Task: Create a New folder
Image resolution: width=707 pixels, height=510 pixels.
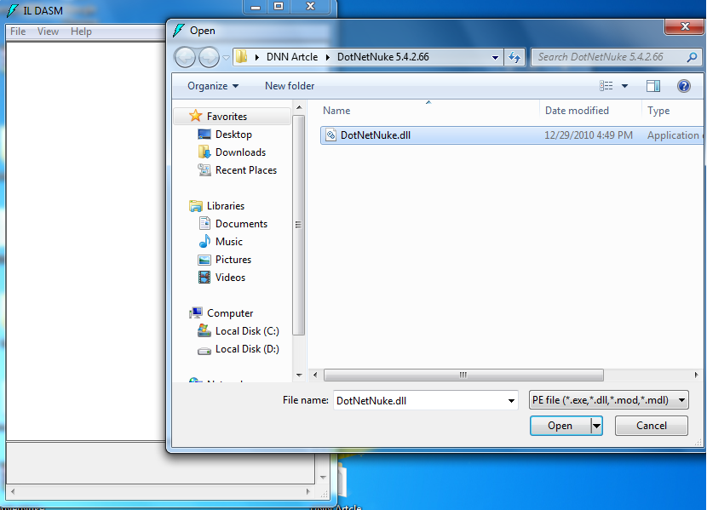Action: [x=290, y=86]
